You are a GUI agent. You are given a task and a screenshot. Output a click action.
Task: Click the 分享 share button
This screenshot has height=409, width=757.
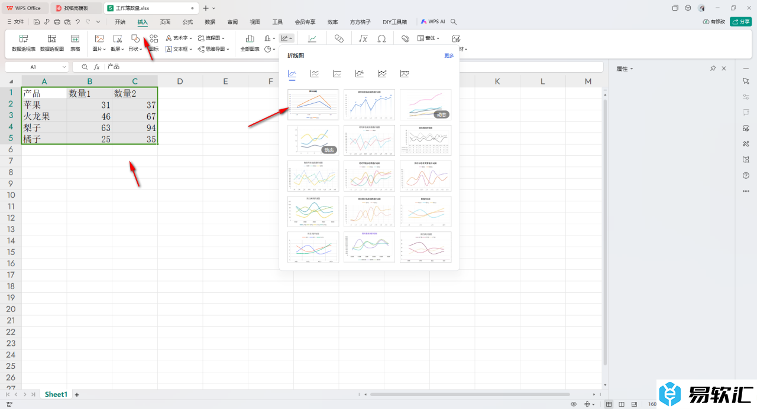741,21
